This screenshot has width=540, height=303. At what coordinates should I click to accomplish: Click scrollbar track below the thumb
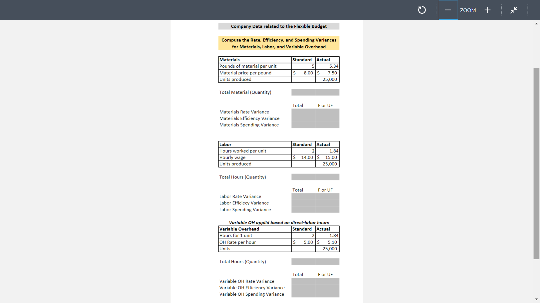click(536, 278)
